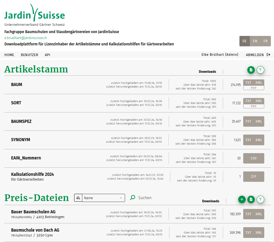
Task: Open the e.bruelhart@jardinsuisse.ch email link
Action: [x=25, y=38]
